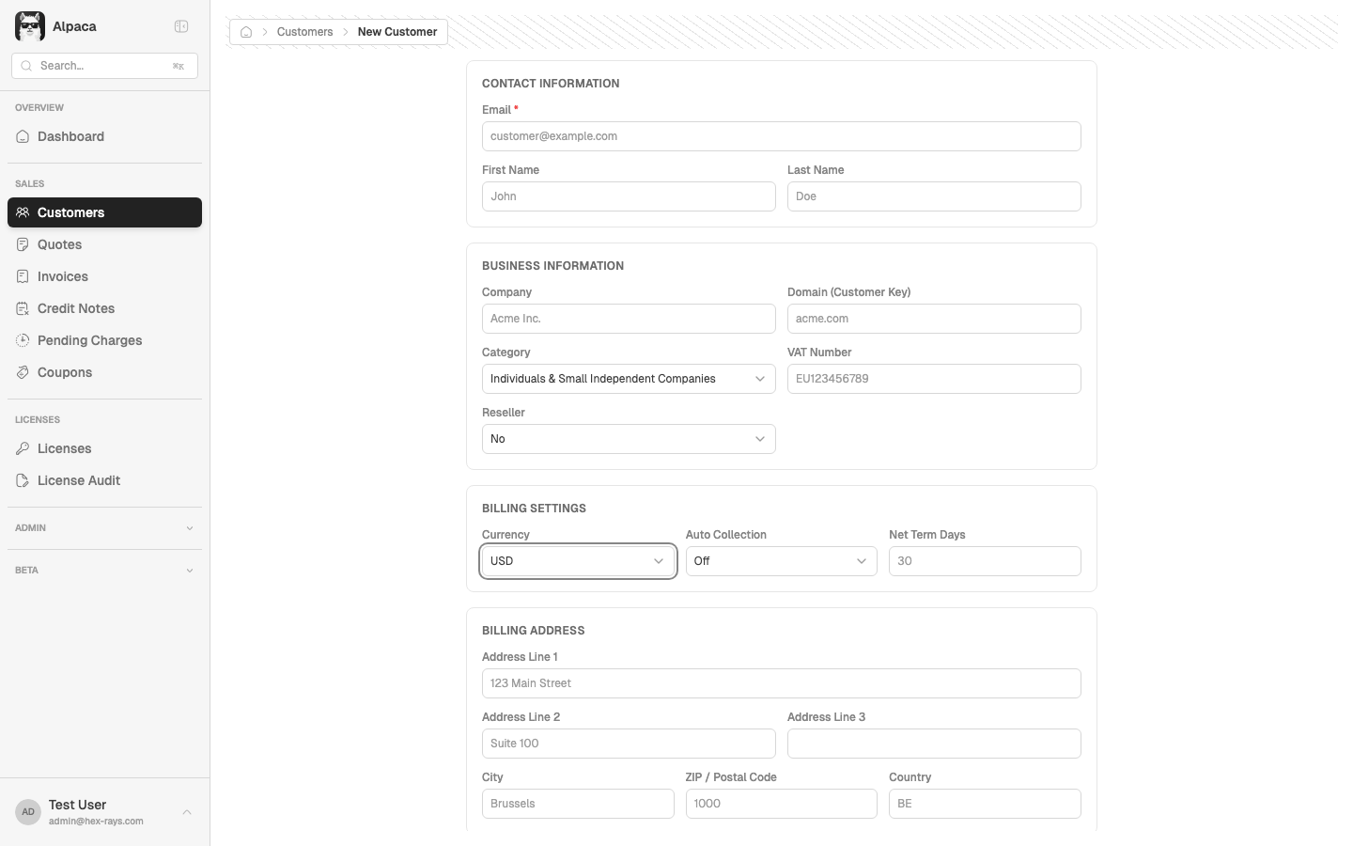Image resolution: width=1353 pixels, height=846 pixels.
Task: Click the VAT Number field
Action: pos(934,379)
